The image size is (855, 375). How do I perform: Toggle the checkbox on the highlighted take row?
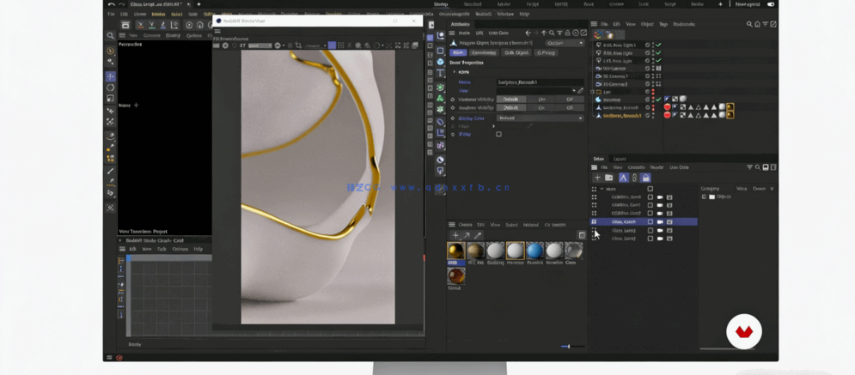coord(650,221)
